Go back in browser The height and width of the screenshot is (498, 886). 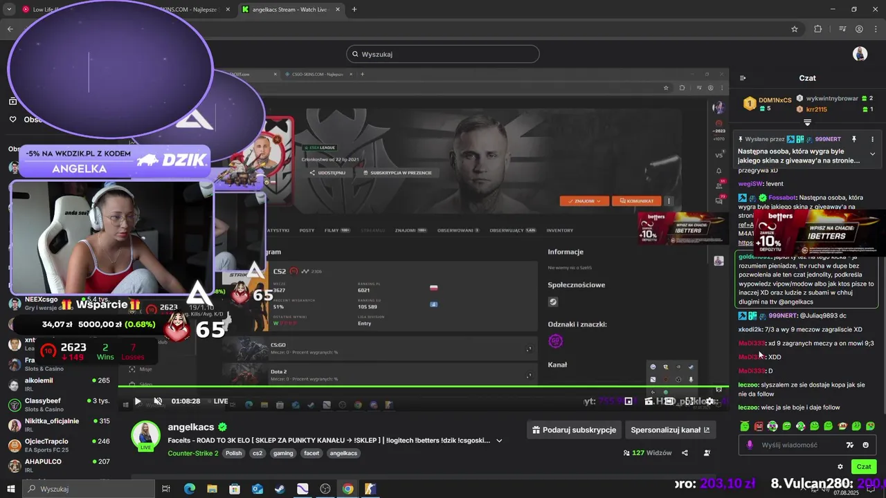click(x=10, y=29)
